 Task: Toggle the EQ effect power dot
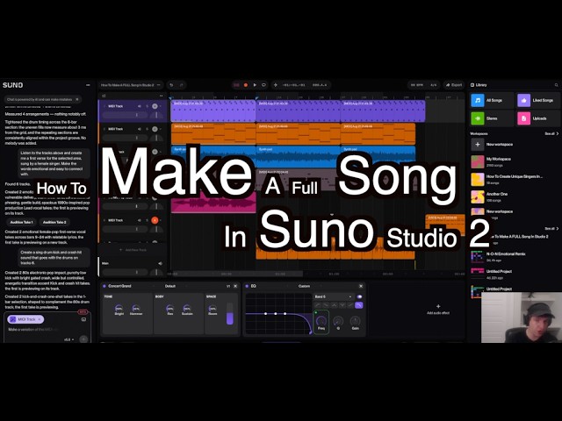247,286
